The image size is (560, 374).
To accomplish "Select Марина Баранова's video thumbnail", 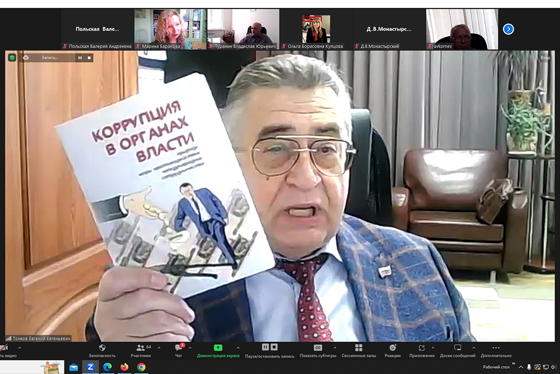I will tap(170, 29).
